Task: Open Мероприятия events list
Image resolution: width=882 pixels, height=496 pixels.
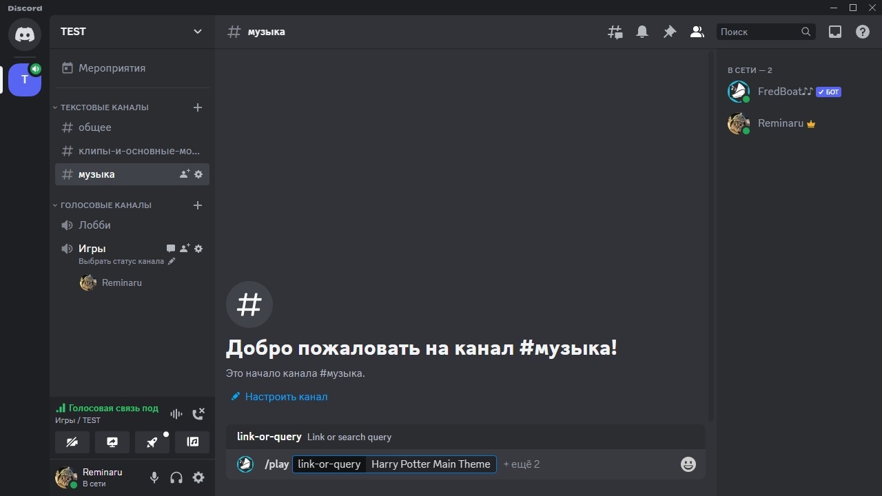Action: click(132, 68)
